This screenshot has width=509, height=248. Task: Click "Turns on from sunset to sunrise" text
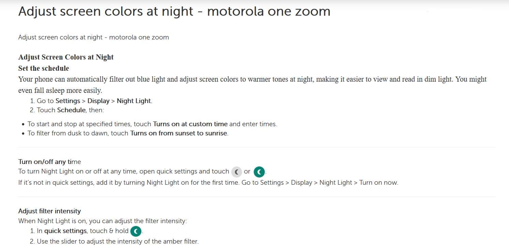point(179,133)
